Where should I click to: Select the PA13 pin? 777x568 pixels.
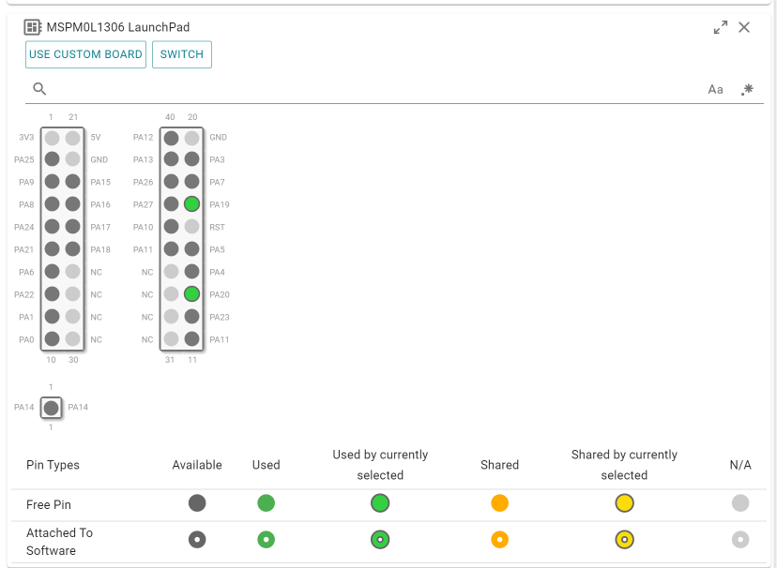click(171, 158)
